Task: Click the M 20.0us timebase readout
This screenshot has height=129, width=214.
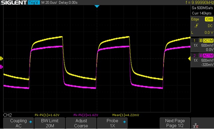Action: pos(49,2)
